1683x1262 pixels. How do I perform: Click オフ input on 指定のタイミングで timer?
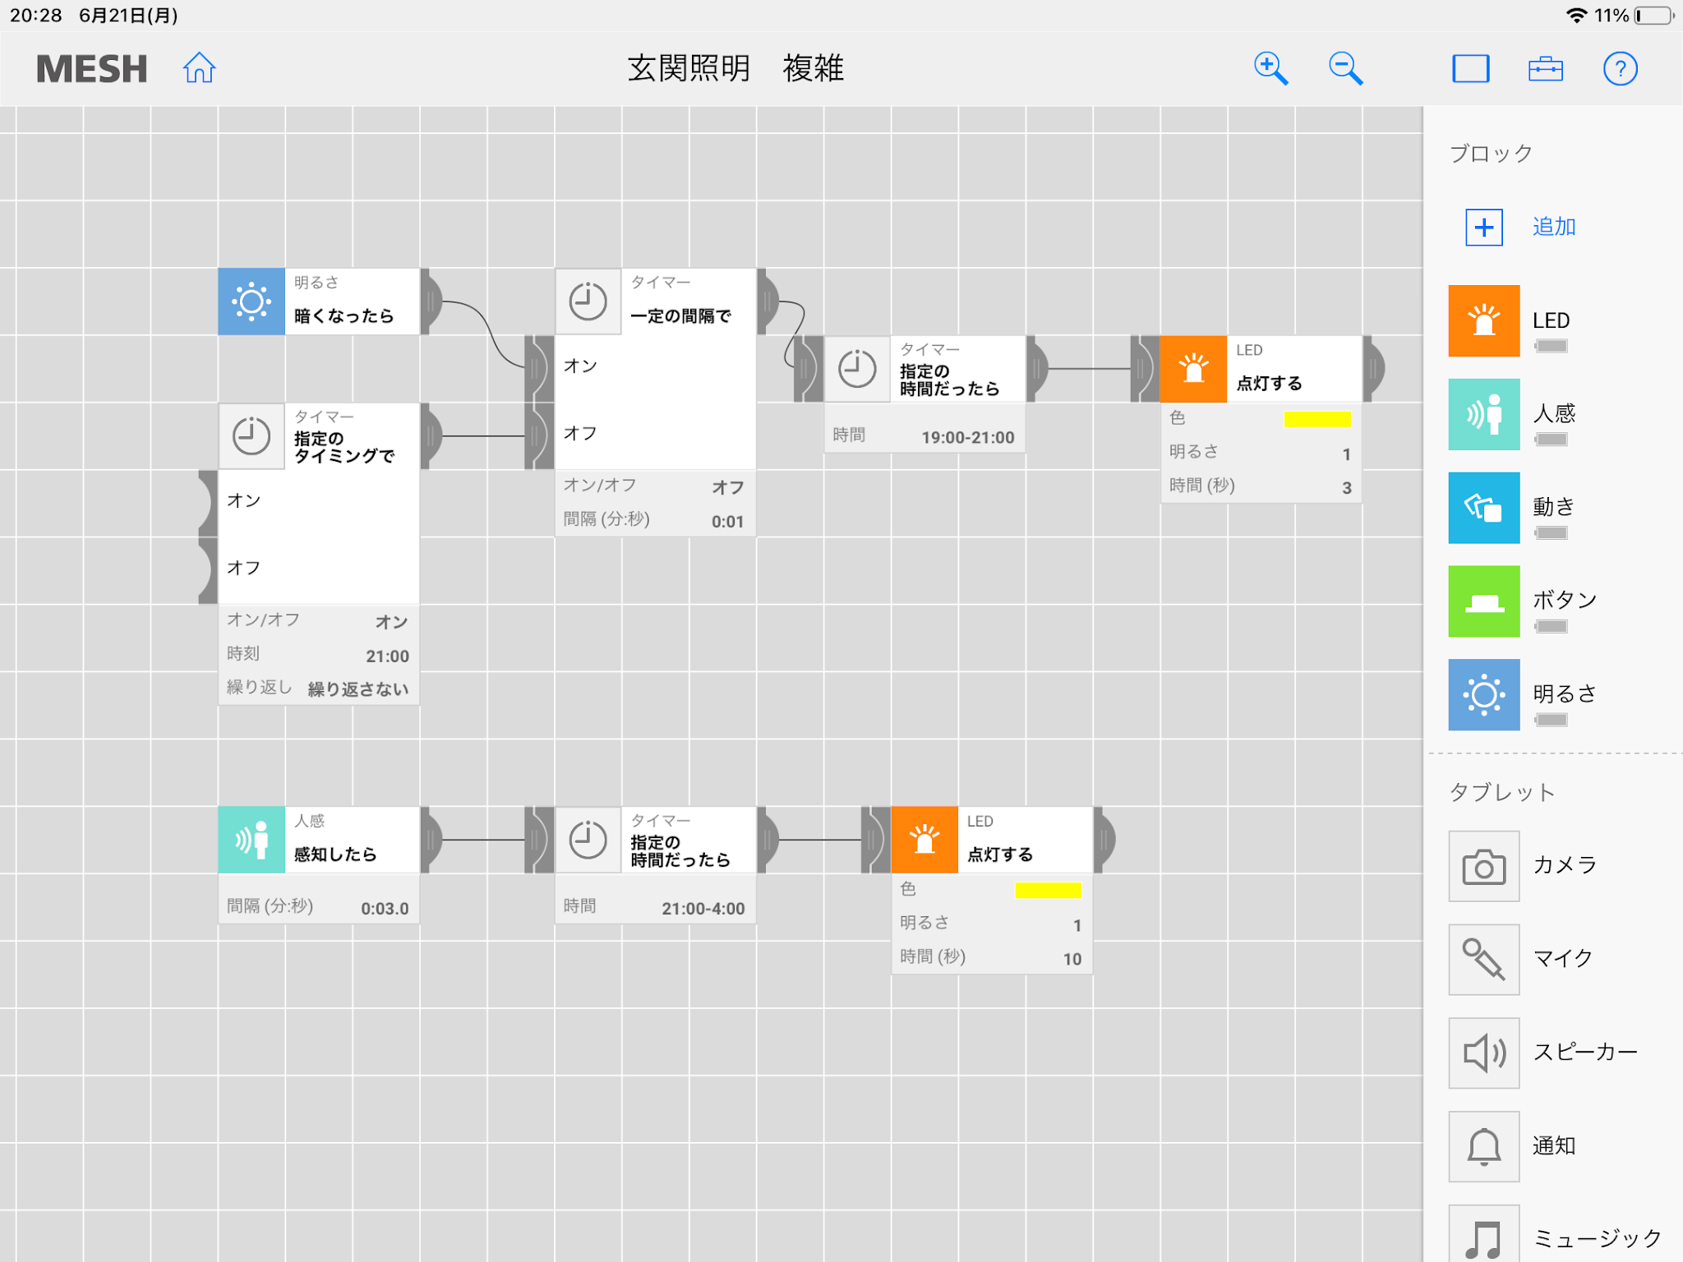click(x=209, y=570)
